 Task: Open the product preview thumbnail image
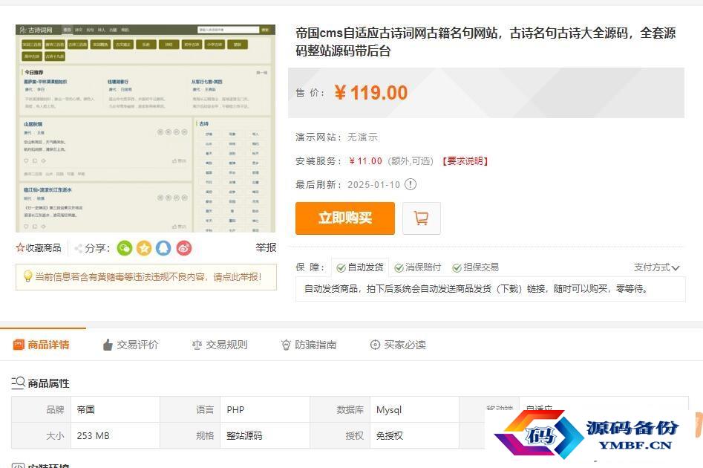pos(145,129)
